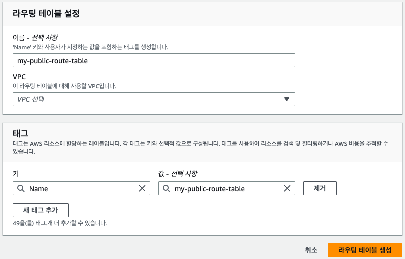This screenshot has height=259, width=405.
Task: Clear the tag value with X icon
Action: pos(287,188)
